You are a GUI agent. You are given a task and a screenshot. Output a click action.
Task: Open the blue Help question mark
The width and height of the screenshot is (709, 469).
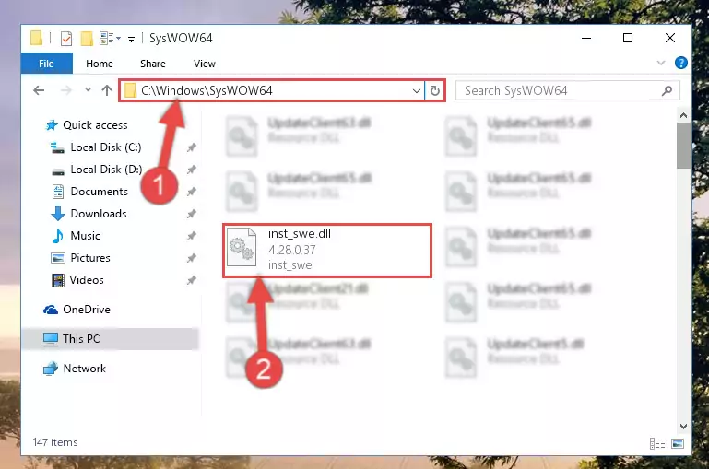(x=681, y=63)
